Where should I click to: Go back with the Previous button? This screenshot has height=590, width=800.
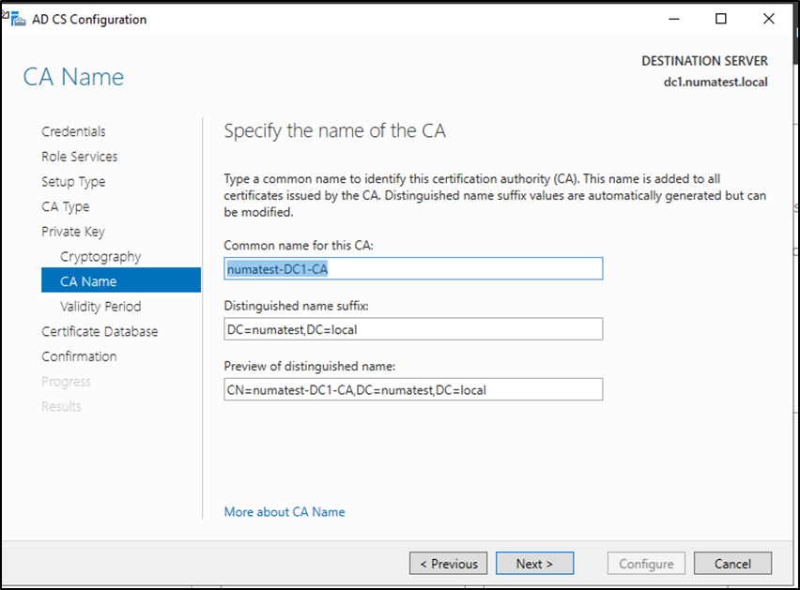coord(448,564)
